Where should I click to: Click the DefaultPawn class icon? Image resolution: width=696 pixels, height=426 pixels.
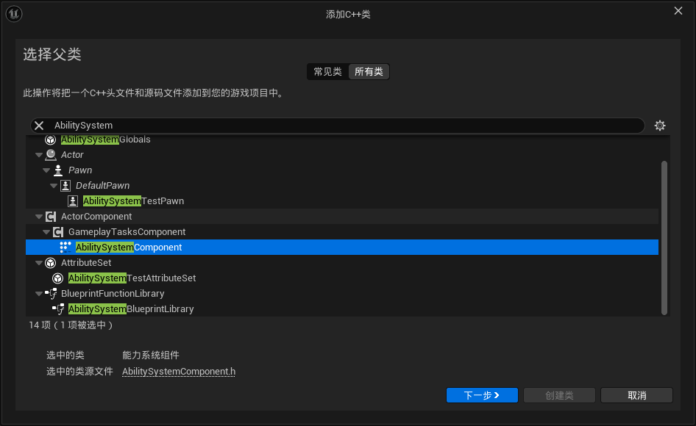pos(65,186)
